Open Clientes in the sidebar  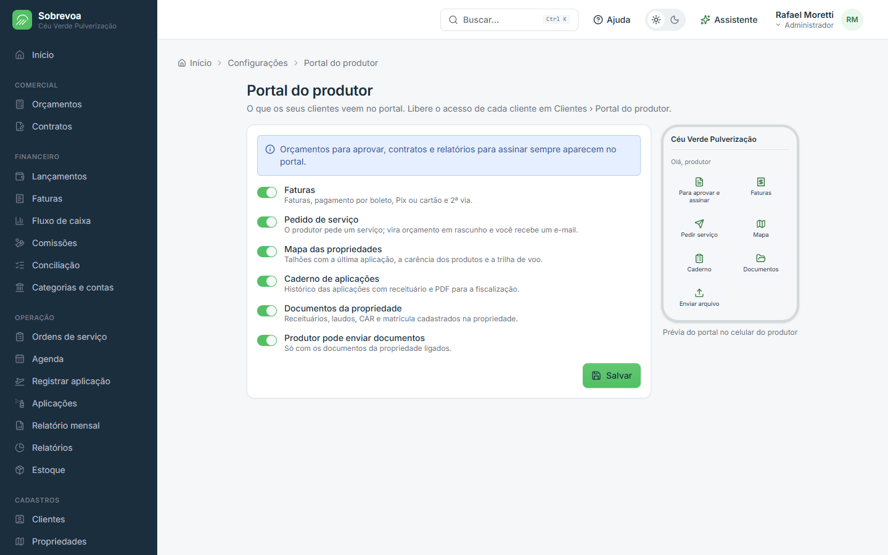click(x=78, y=519)
